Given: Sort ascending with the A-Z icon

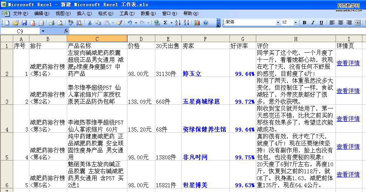Looking at the screenshot, I should click(178, 23).
